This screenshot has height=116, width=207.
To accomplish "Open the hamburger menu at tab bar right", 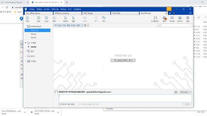I will (191, 13).
